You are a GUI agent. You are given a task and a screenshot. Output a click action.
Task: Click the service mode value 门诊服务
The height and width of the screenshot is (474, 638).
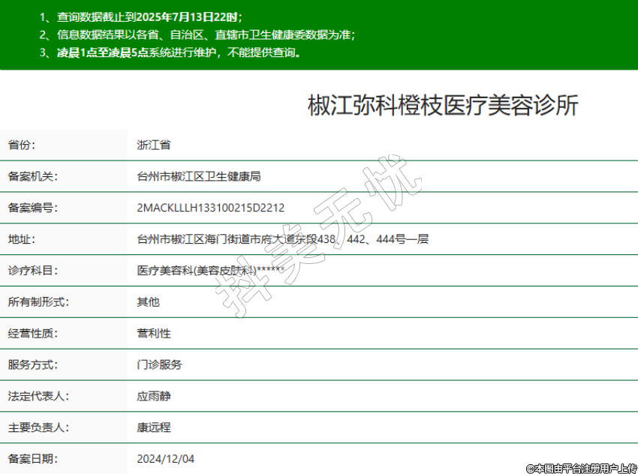click(159, 365)
